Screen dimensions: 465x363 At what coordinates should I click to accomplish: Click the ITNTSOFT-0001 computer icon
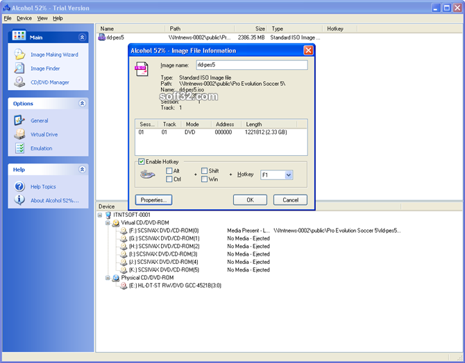tap(108, 215)
